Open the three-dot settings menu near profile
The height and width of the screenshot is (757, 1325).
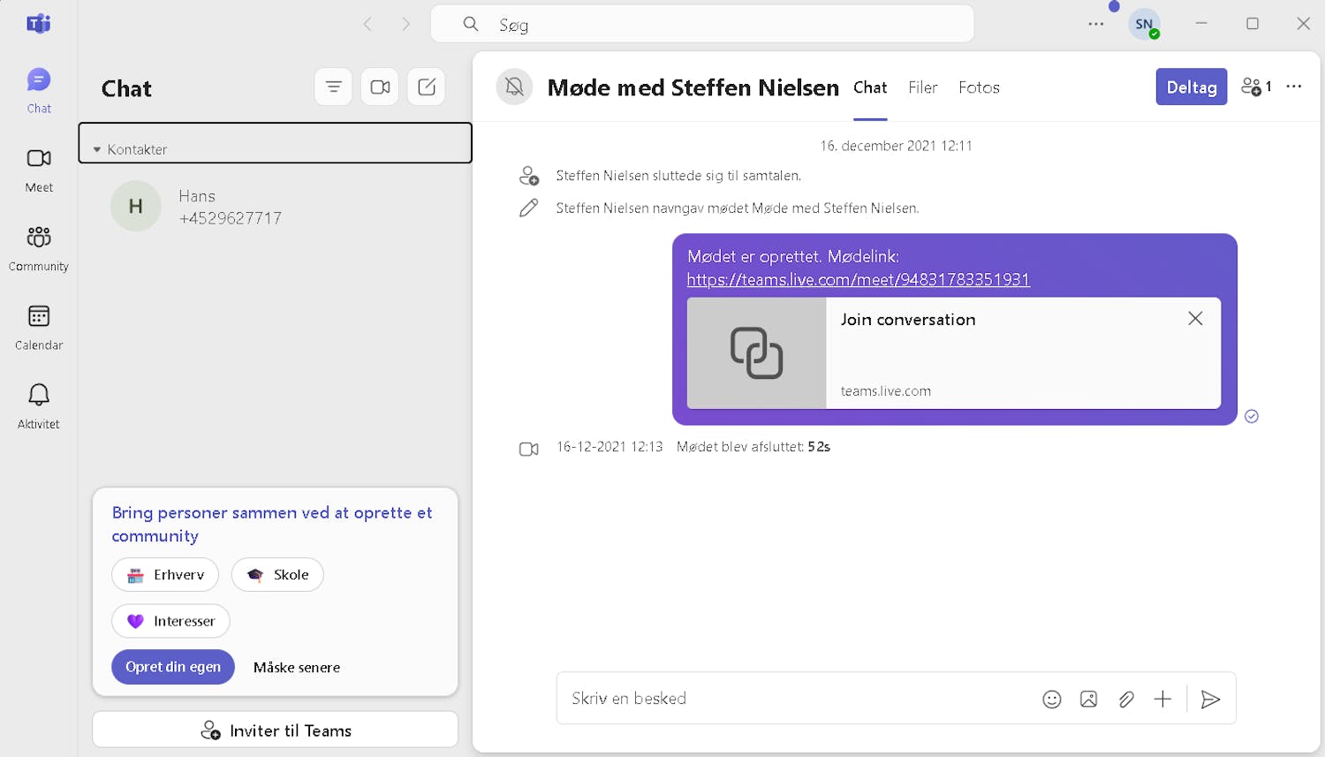pos(1096,24)
